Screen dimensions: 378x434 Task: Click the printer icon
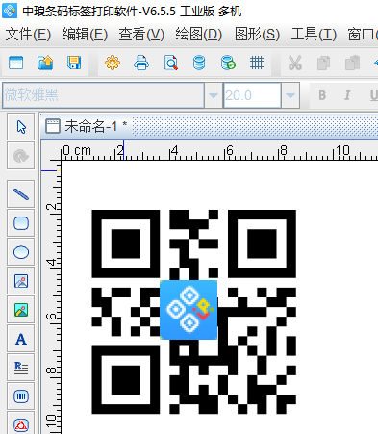(x=141, y=63)
